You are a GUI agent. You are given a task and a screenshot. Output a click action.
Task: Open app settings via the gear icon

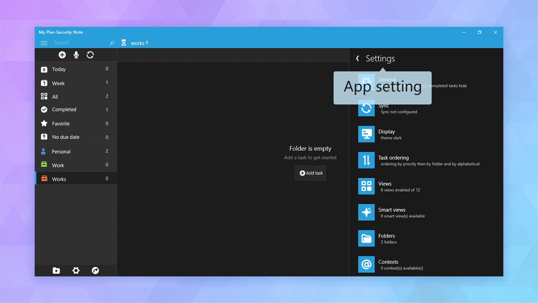click(x=76, y=270)
